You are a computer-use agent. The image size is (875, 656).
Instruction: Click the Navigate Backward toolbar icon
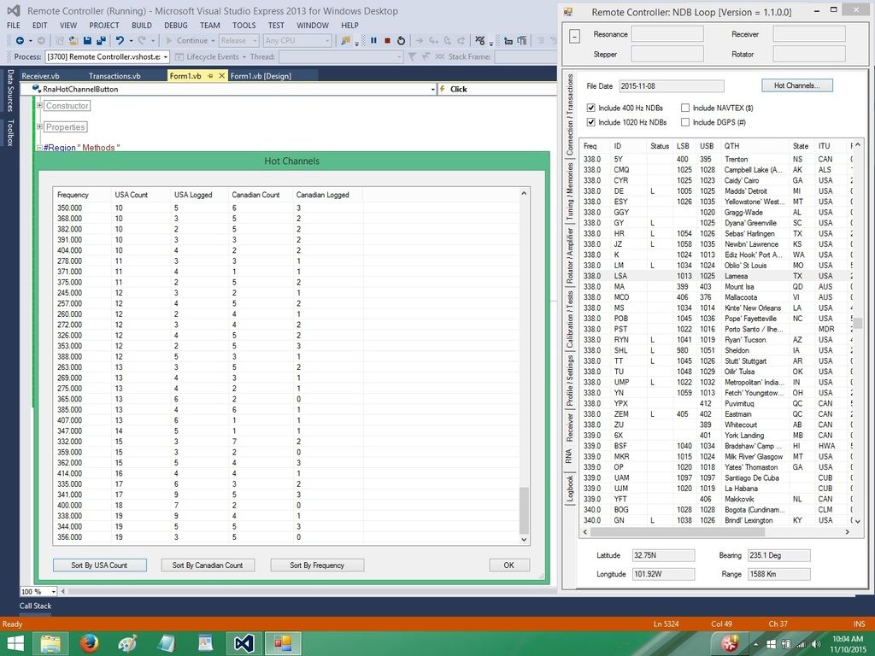21,41
